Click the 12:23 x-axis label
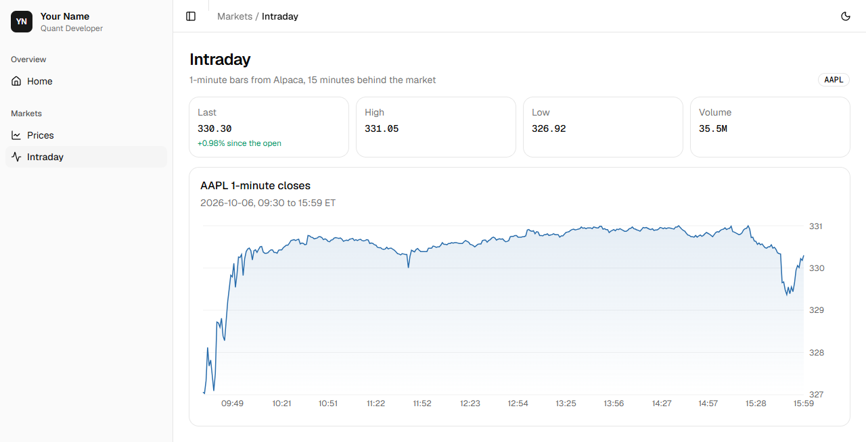This screenshot has width=866, height=442. 470,403
